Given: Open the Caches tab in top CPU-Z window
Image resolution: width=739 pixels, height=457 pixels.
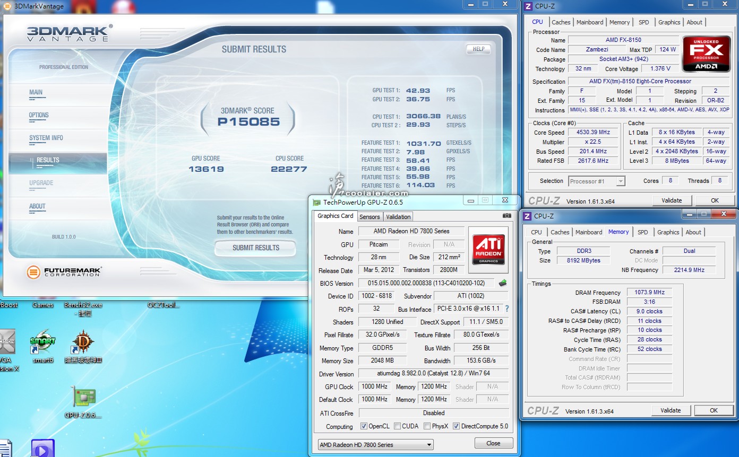Looking at the screenshot, I should (561, 22).
